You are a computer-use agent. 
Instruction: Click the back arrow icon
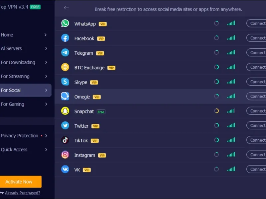66,8
